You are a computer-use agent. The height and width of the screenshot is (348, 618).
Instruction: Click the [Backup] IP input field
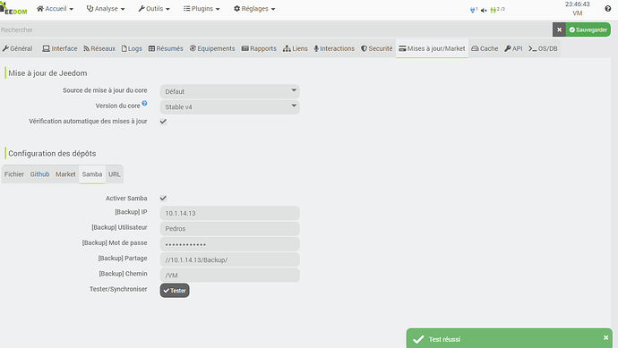pyautogui.click(x=230, y=213)
